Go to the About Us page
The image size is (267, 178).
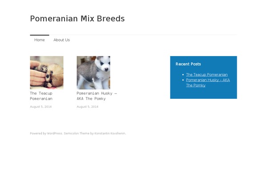click(62, 40)
